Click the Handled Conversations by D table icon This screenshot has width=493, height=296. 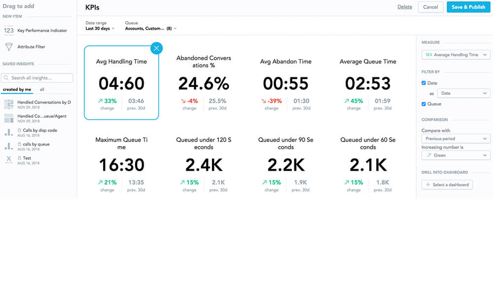click(8, 104)
